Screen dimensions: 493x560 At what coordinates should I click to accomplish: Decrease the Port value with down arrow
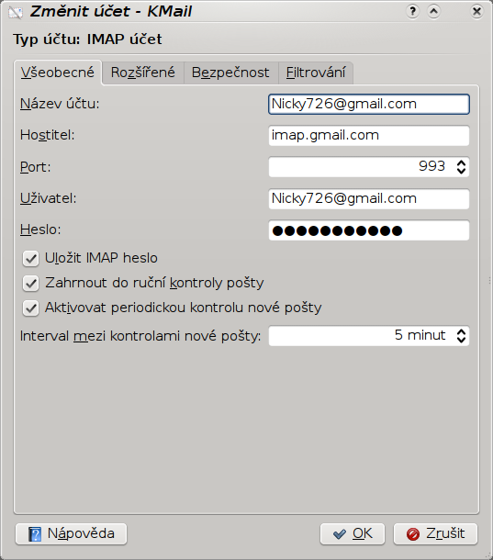point(461,171)
